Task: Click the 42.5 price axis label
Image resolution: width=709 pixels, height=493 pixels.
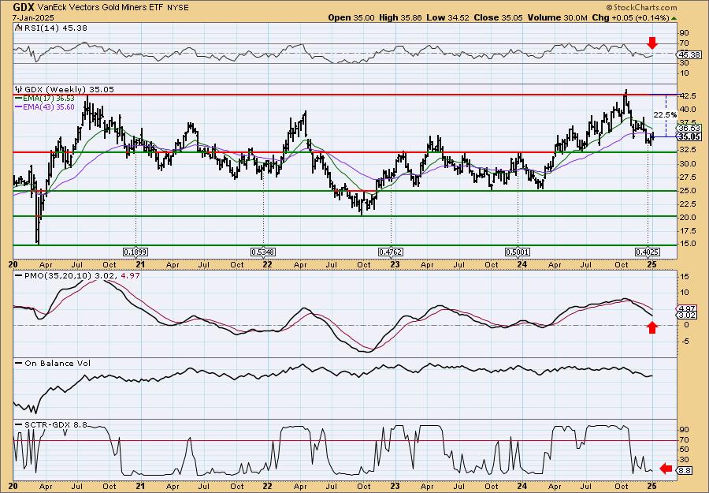Action: (x=687, y=96)
